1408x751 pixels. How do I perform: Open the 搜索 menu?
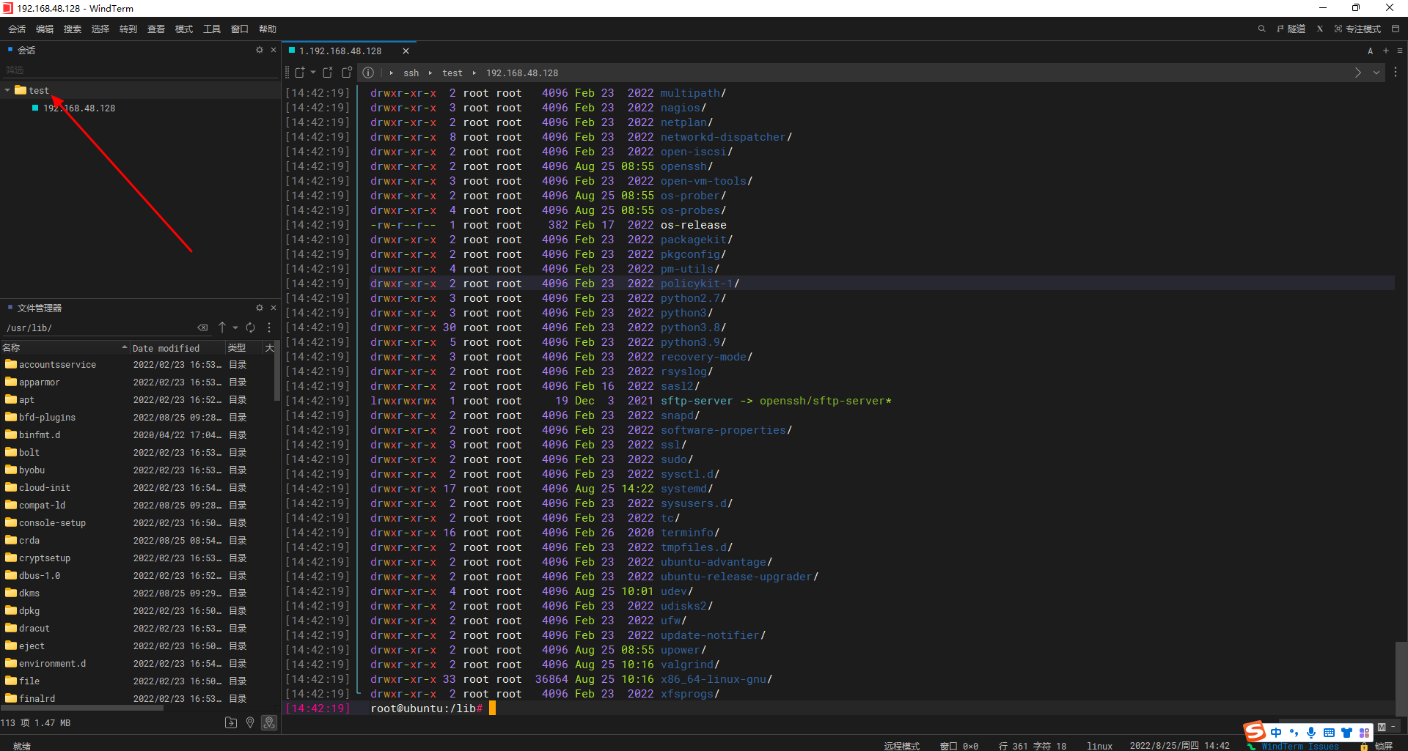[x=73, y=29]
